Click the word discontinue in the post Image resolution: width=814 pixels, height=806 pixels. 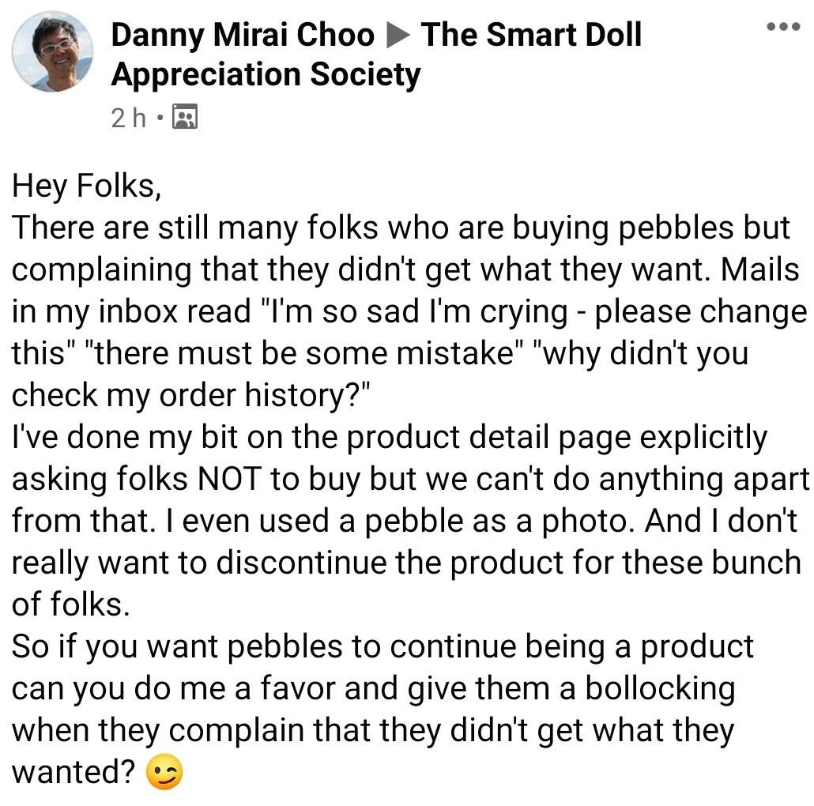(x=301, y=563)
